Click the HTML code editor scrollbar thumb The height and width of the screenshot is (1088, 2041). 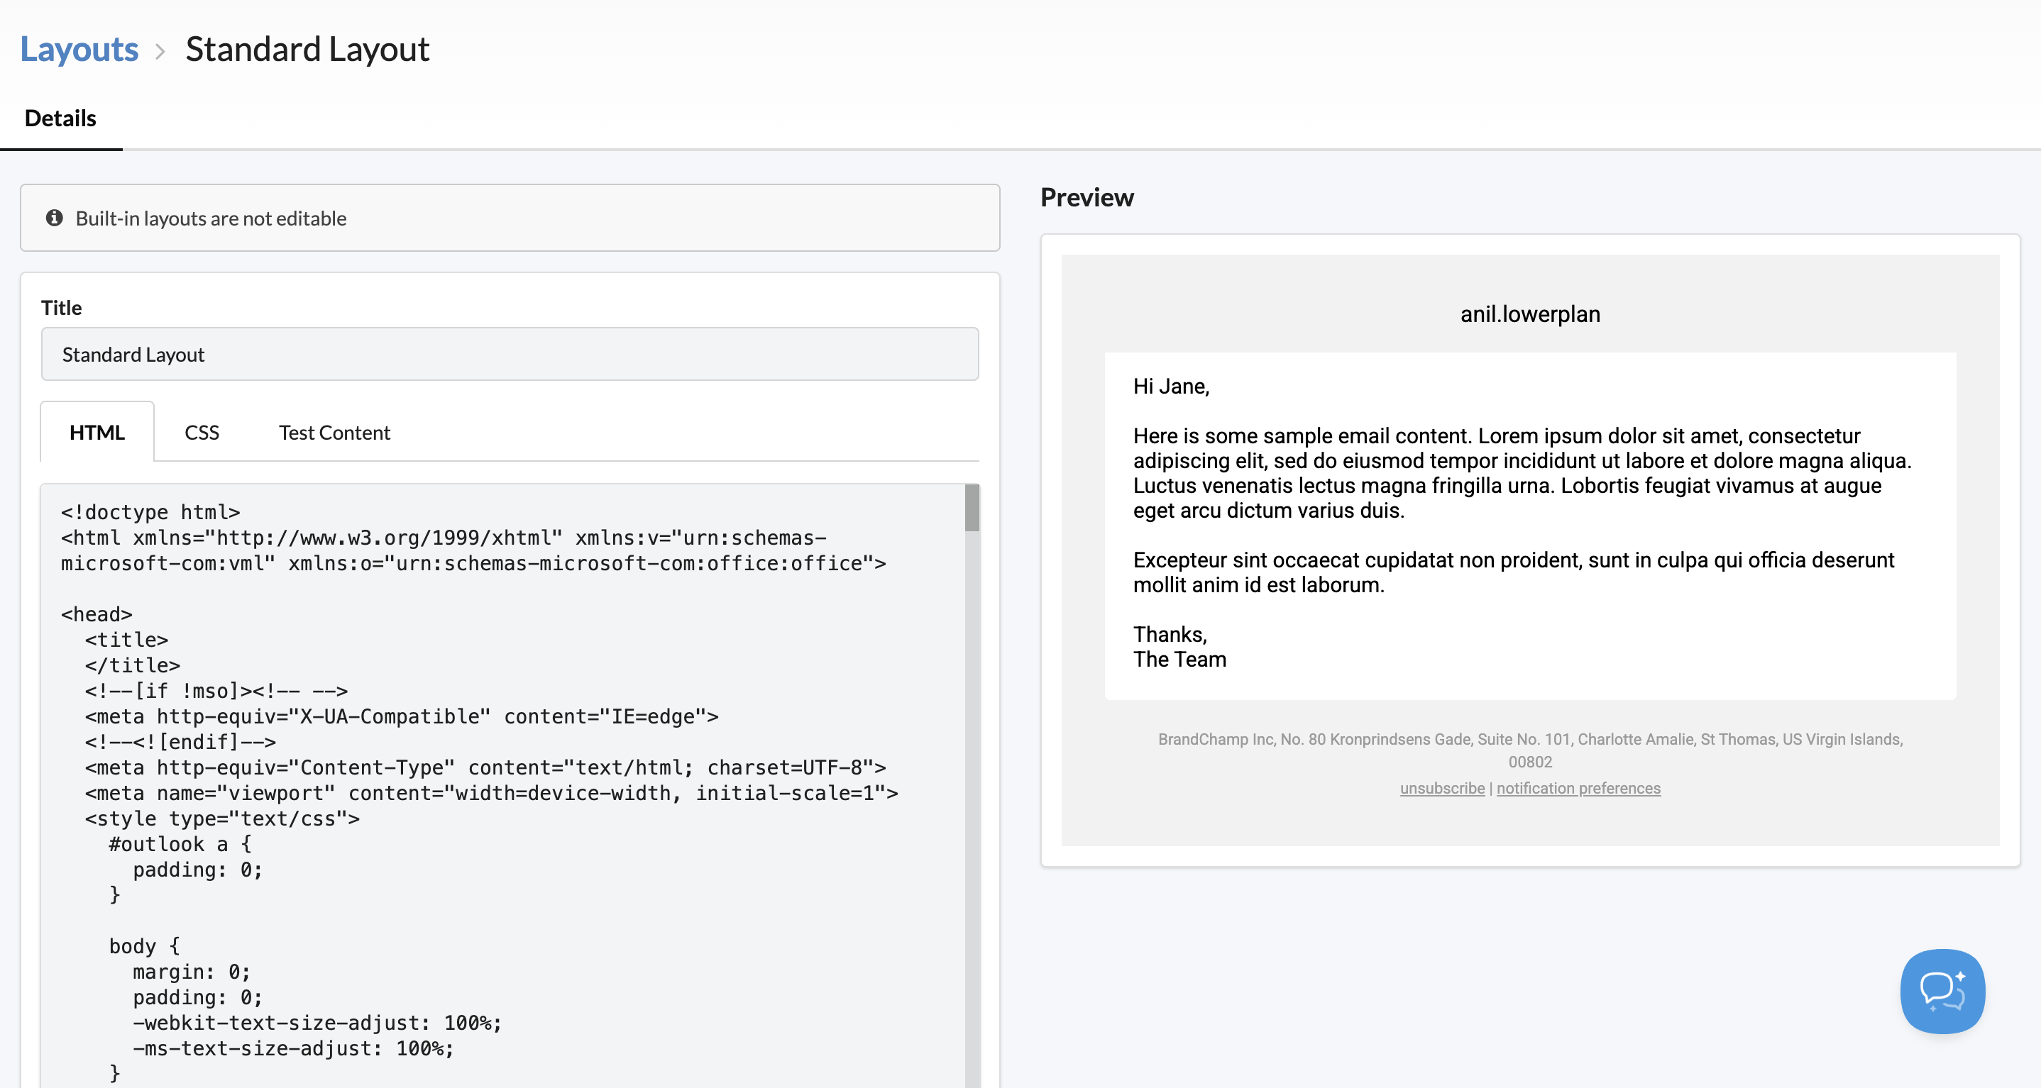pyautogui.click(x=972, y=508)
